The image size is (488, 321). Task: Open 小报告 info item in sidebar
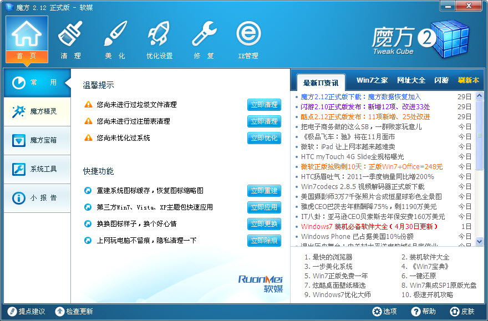(x=37, y=198)
